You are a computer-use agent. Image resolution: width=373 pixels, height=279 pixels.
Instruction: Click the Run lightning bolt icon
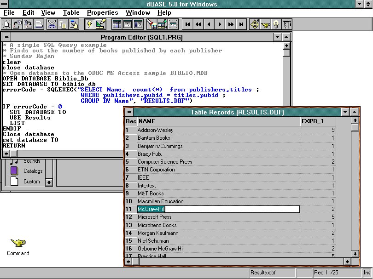tap(90, 24)
